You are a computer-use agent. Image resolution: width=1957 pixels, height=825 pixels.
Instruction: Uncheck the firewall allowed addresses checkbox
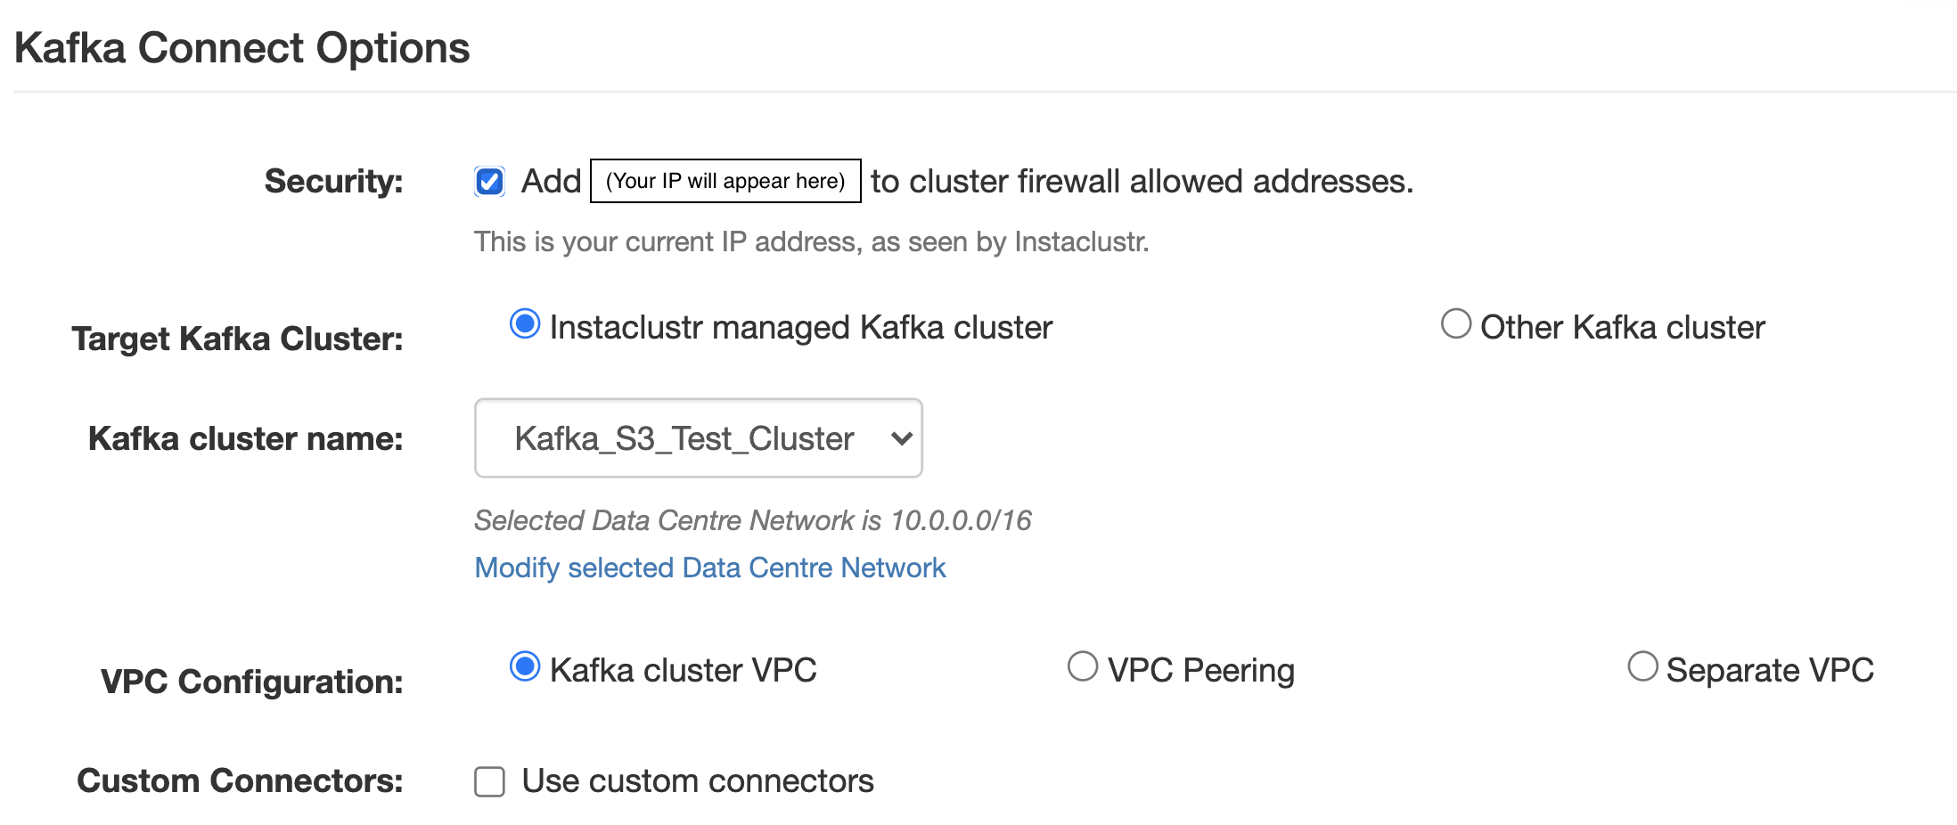489,181
